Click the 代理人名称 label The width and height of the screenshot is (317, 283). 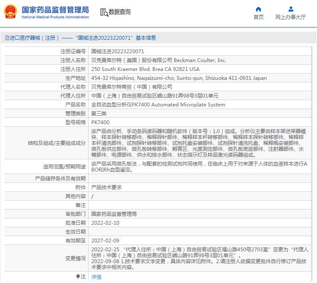tap(73, 87)
